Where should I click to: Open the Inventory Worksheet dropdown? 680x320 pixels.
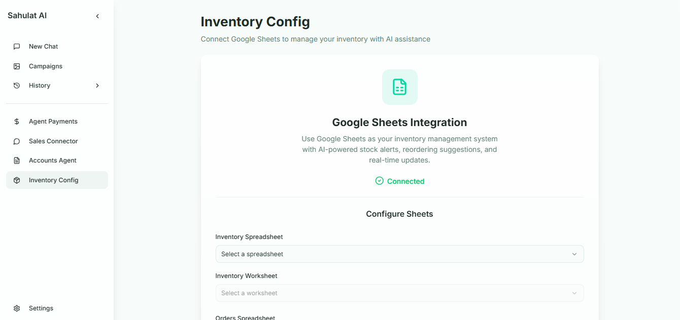400,293
